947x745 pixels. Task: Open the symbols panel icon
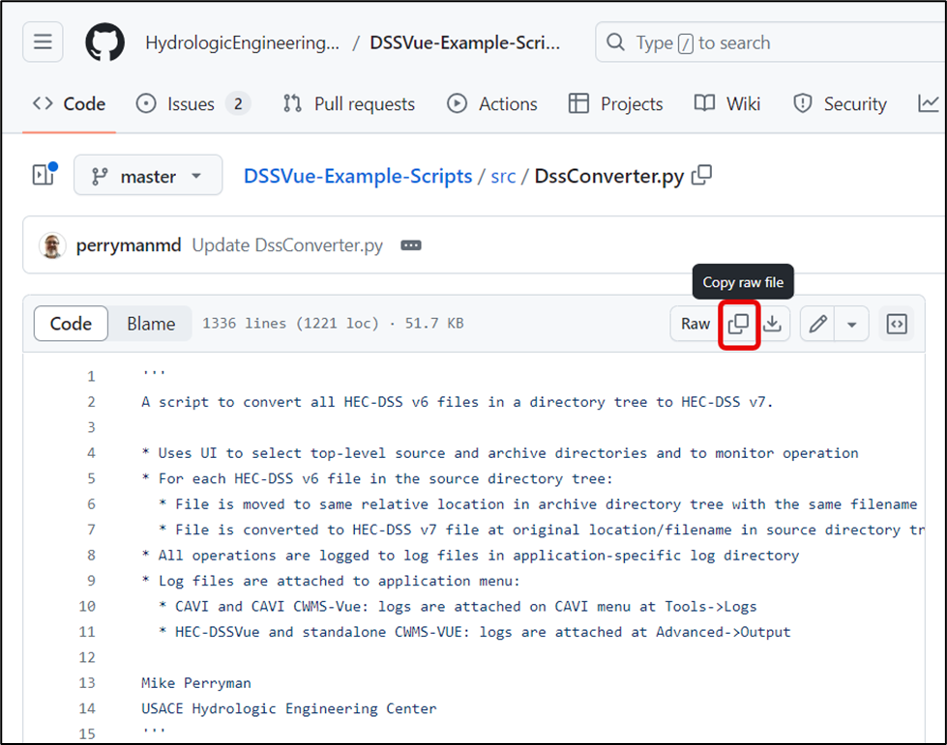897,324
